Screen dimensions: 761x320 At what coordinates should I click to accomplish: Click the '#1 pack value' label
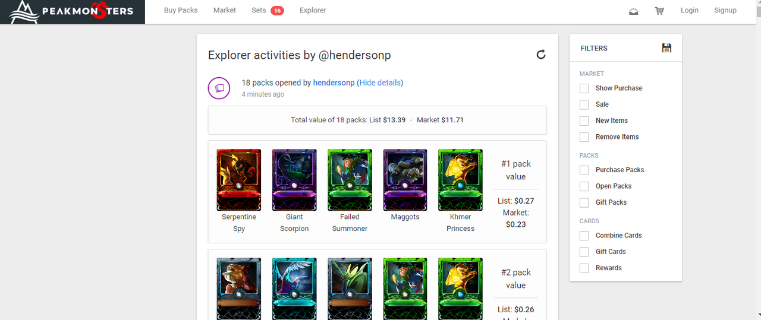(516, 170)
